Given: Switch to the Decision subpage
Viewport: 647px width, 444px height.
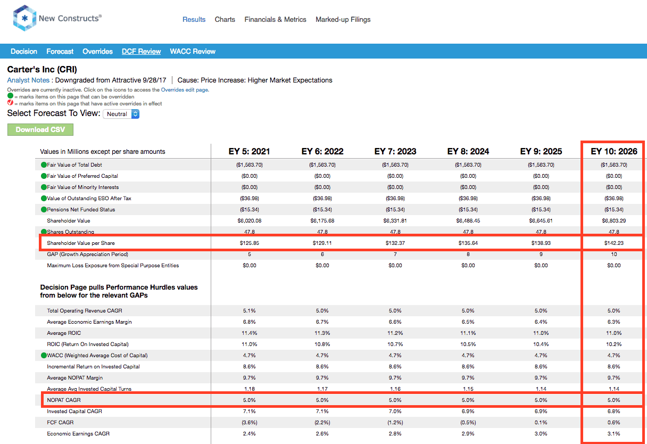Looking at the screenshot, I should point(24,52).
